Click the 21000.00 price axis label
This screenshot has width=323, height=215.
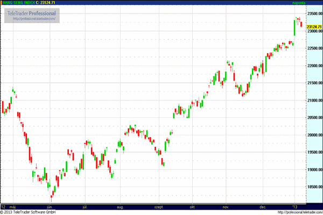click(314, 101)
